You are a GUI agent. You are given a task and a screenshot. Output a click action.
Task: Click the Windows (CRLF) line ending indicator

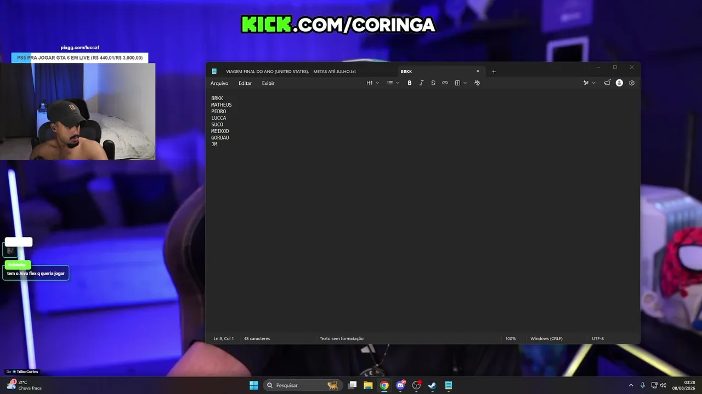(546, 339)
